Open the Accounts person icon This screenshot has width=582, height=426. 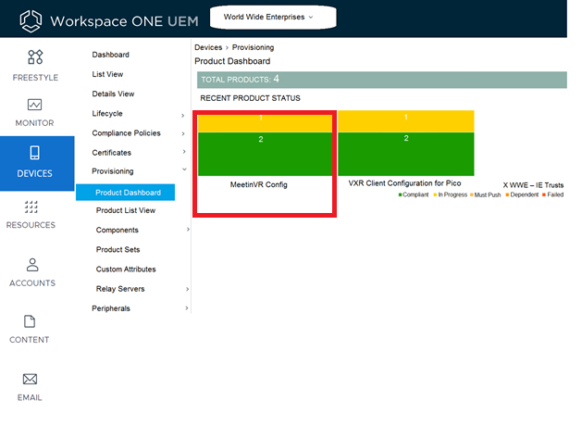pos(32,265)
